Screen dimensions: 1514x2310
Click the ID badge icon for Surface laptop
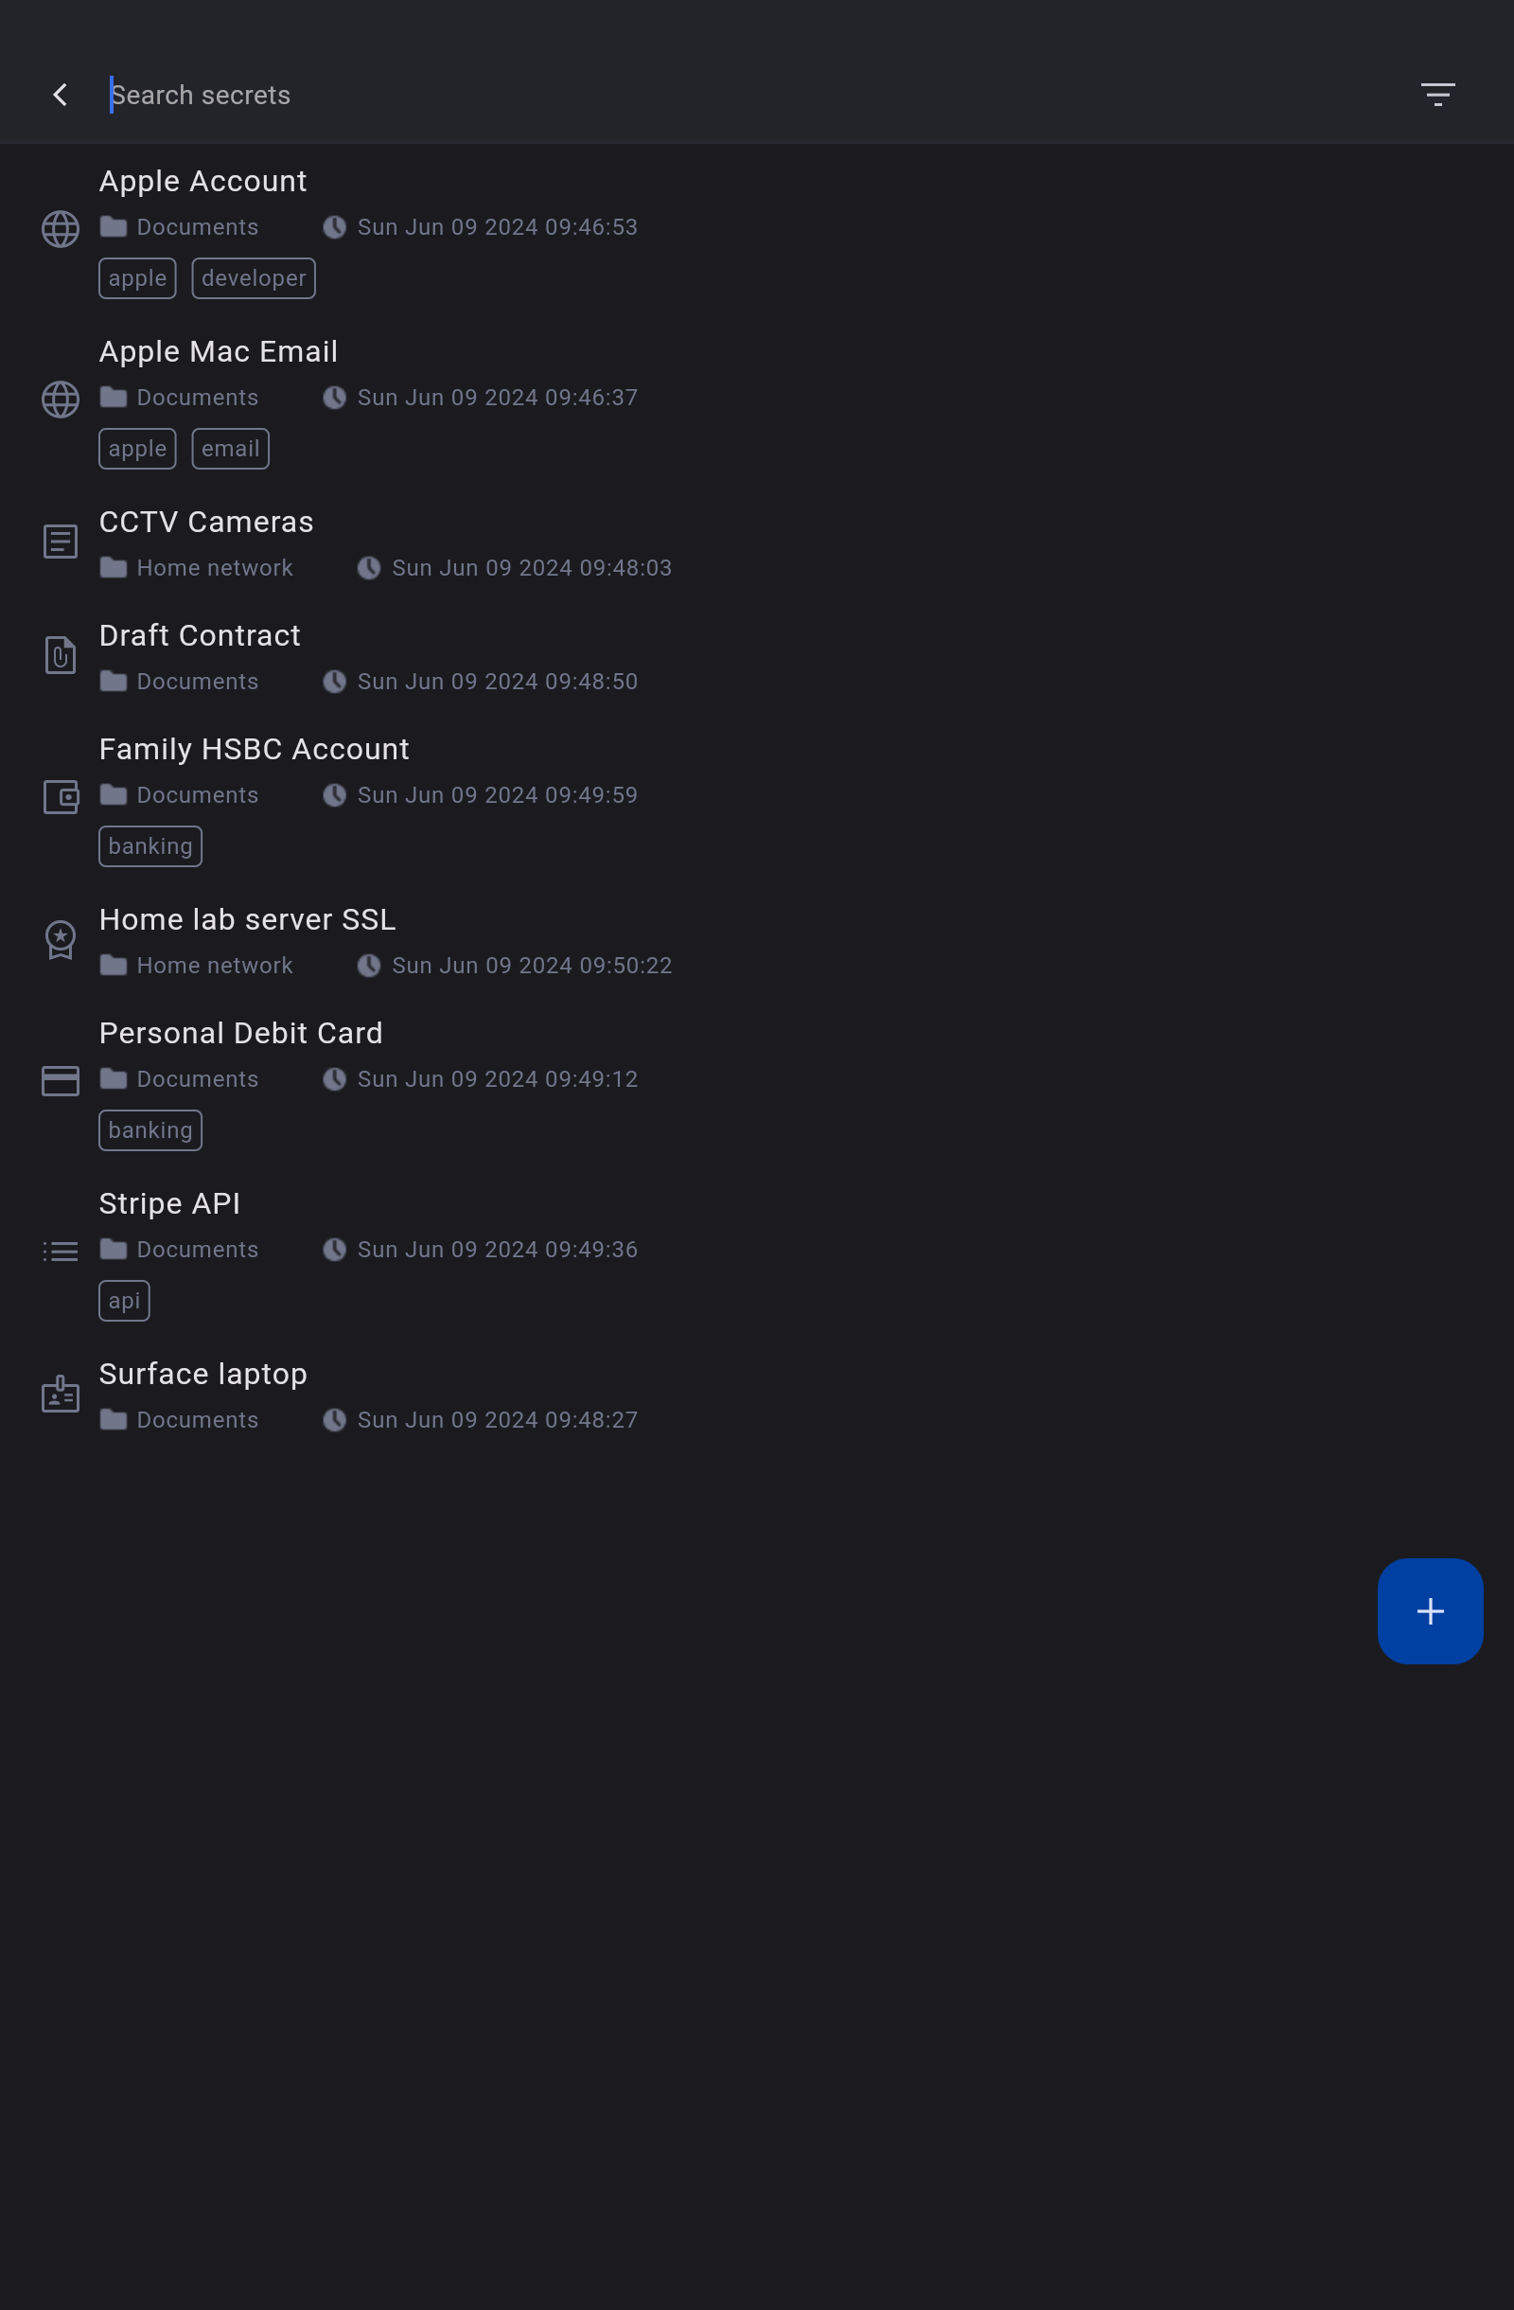tap(61, 1394)
